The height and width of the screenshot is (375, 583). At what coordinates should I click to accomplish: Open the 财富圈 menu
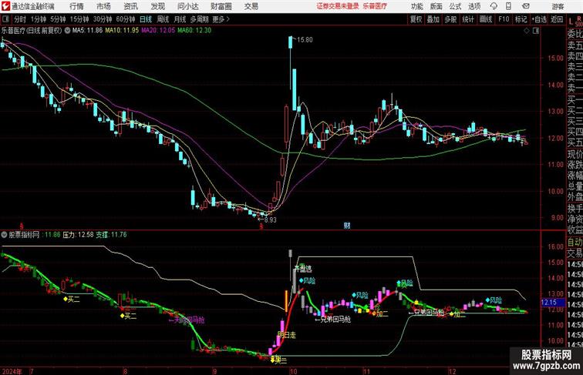point(221,6)
